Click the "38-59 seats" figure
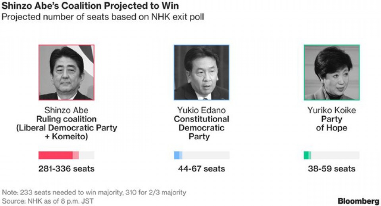This screenshot has height=206, width=381. tap(331, 169)
